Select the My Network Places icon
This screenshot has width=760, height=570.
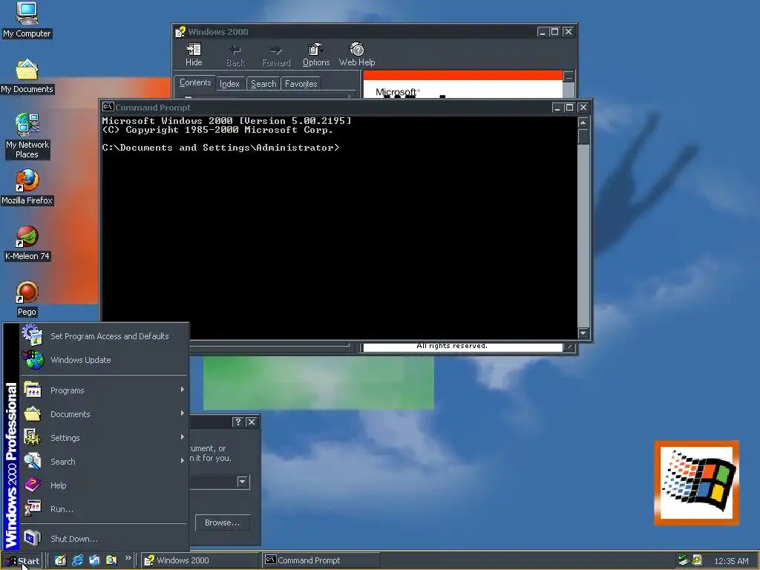click(27, 136)
